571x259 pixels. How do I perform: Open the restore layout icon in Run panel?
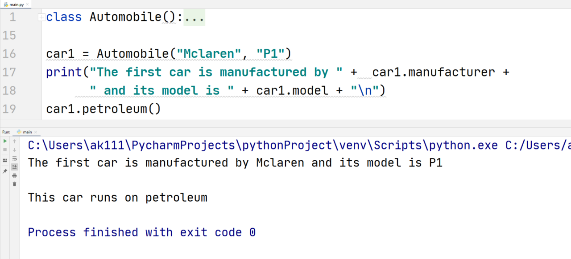click(5, 160)
